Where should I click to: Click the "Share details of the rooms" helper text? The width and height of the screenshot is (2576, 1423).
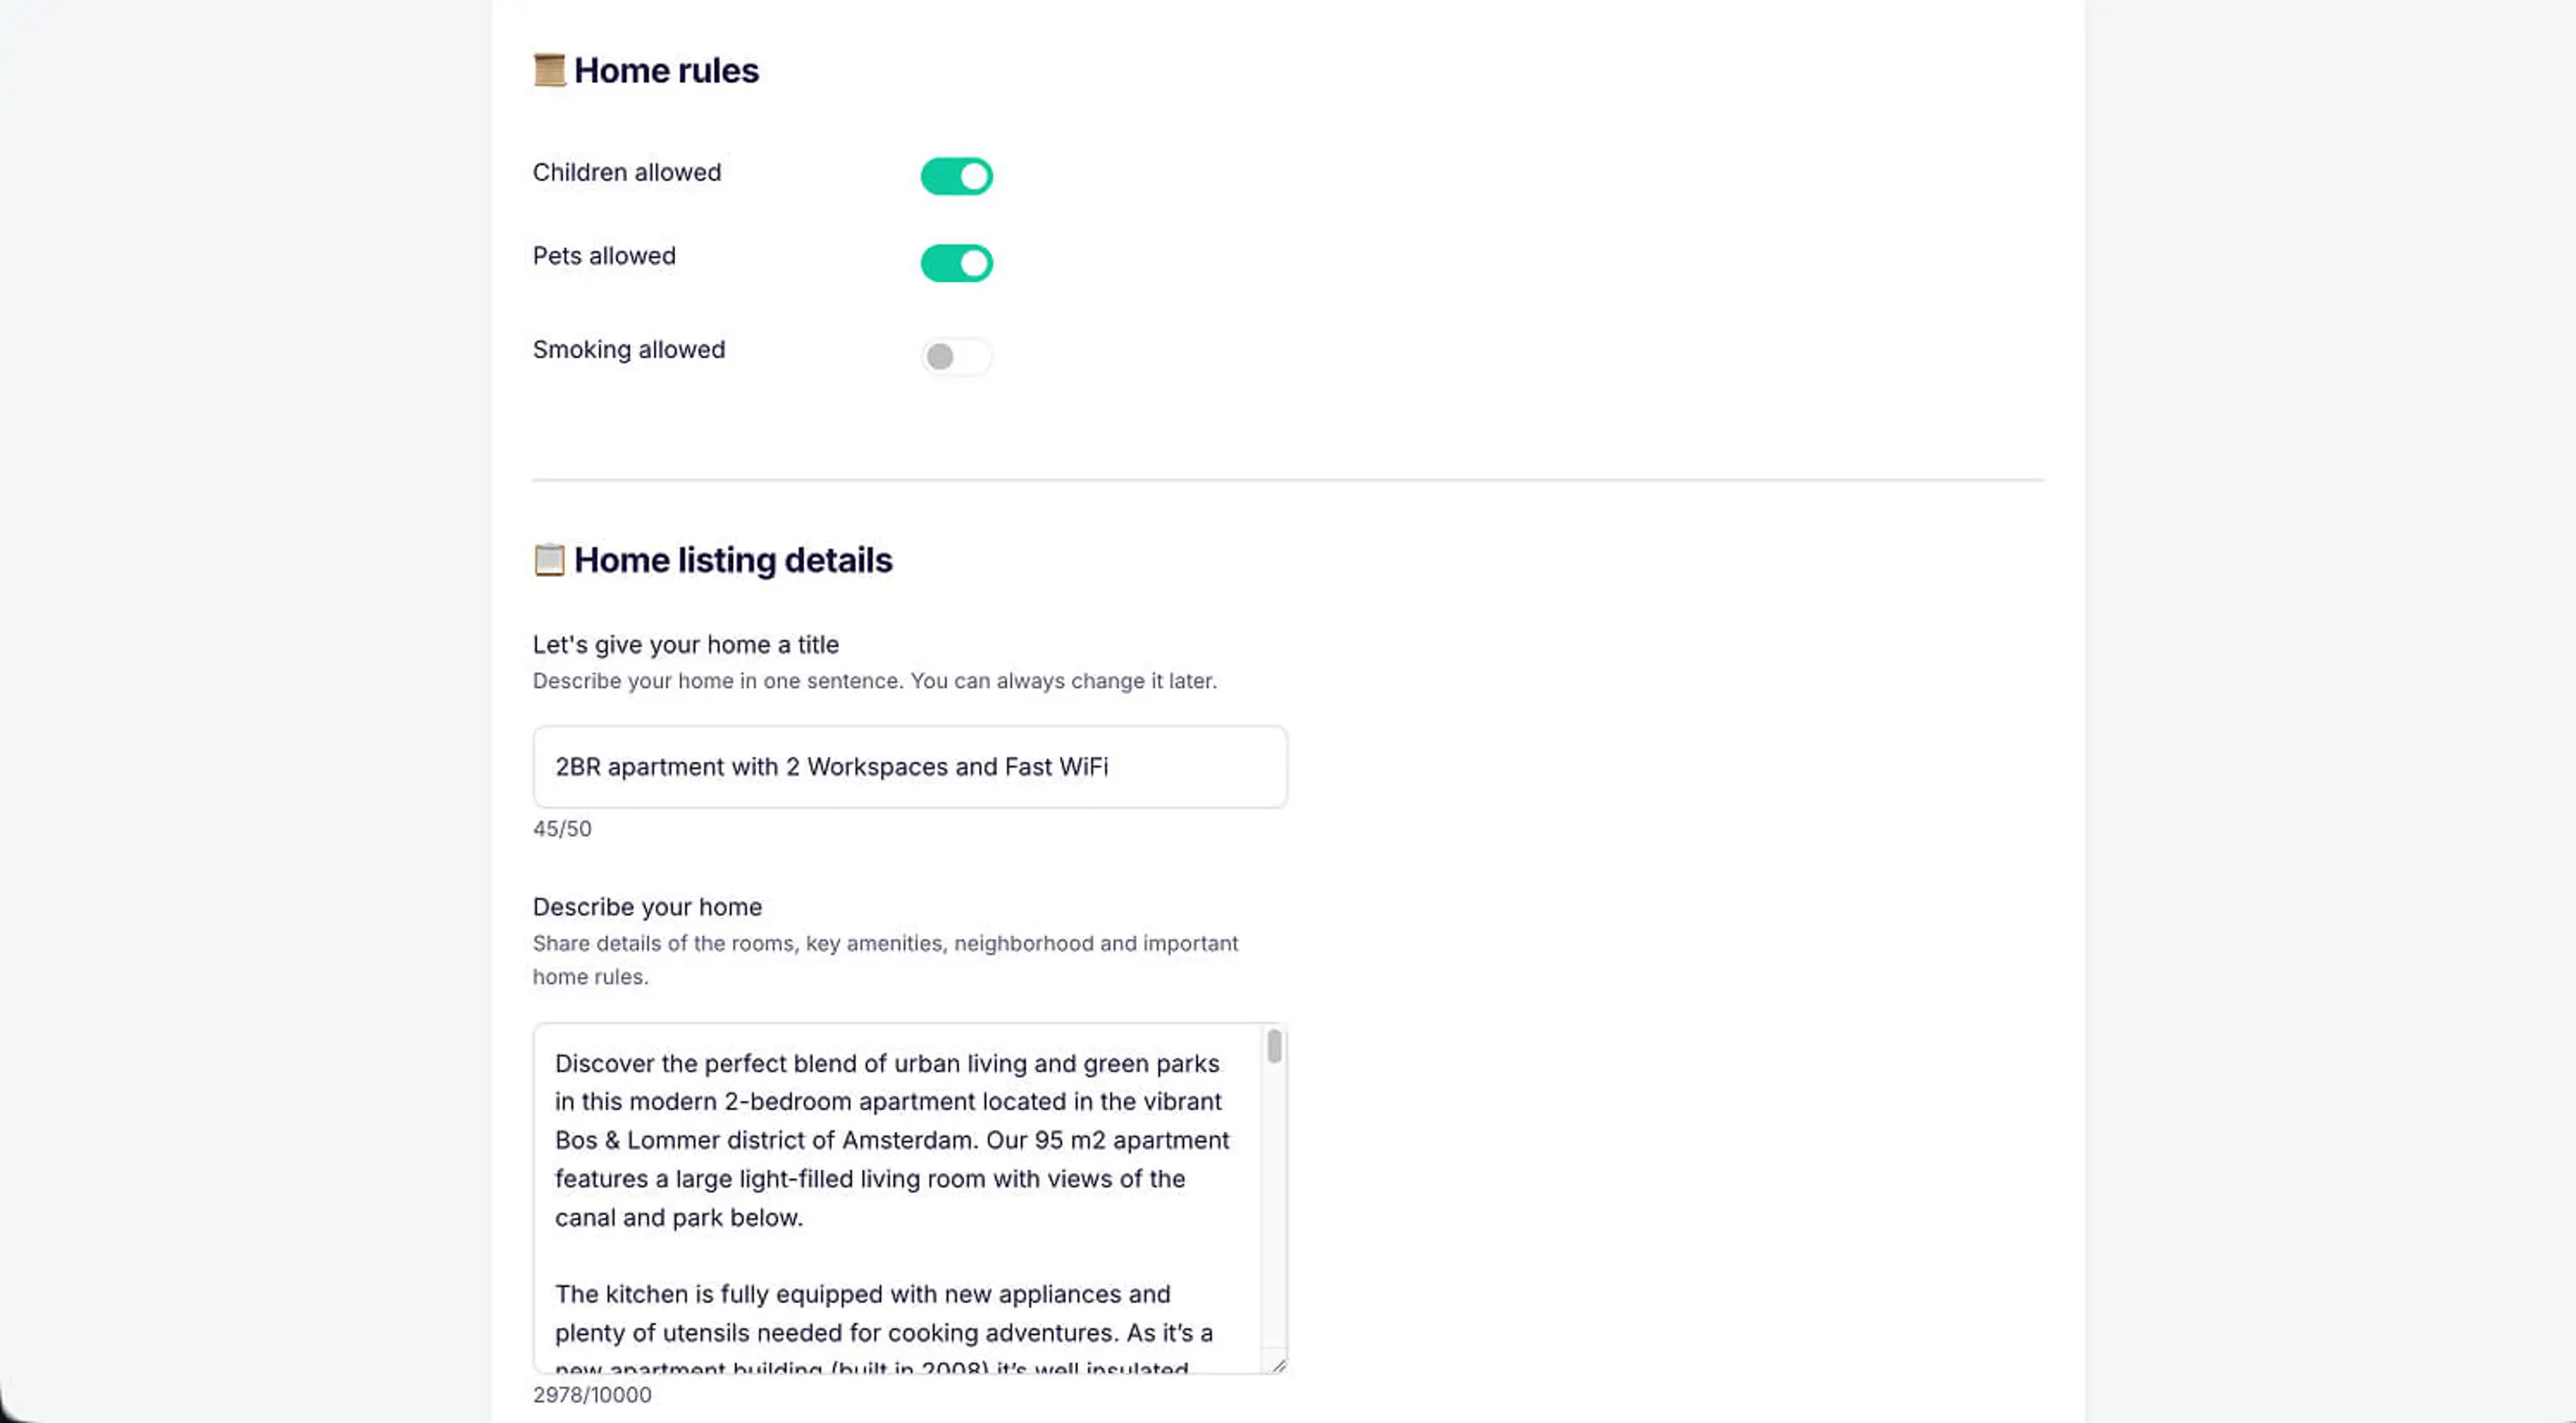(884, 944)
